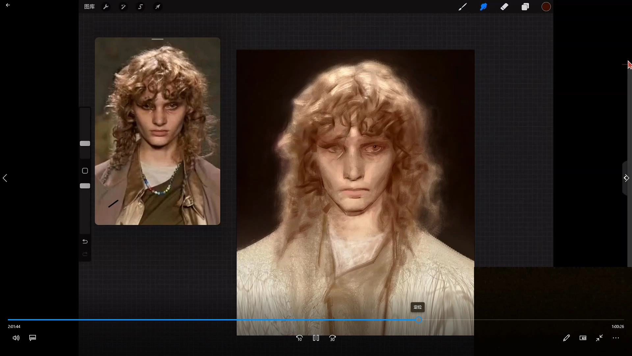Exit fullscreen with collapse arrows
This screenshot has height=356, width=632.
coord(599,338)
